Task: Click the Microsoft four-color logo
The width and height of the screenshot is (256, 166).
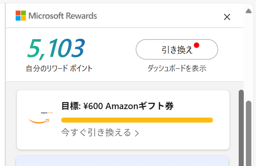Action: [21, 16]
